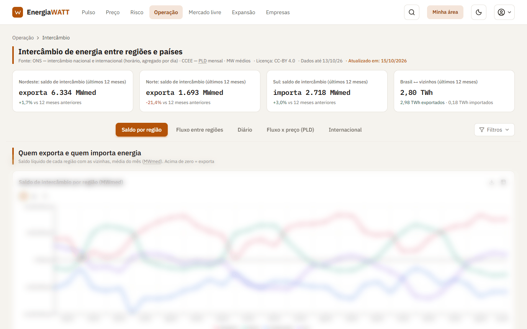This screenshot has height=329, width=527.
Task: Open the Expansão section
Action: pos(244,12)
